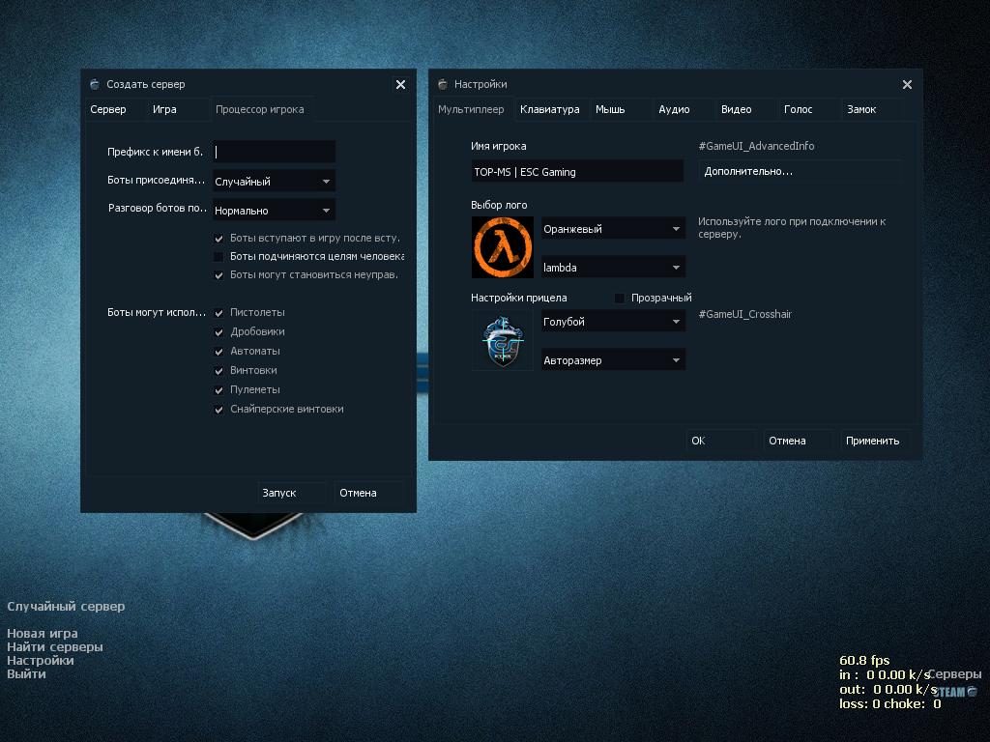Close the Настройки window

(907, 85)
